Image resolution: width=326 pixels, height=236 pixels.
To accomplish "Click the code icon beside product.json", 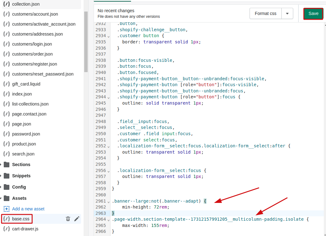I will [6, 144].
